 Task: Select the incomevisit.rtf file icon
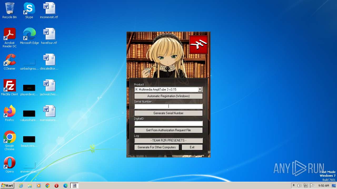click(x=49, y=10)
